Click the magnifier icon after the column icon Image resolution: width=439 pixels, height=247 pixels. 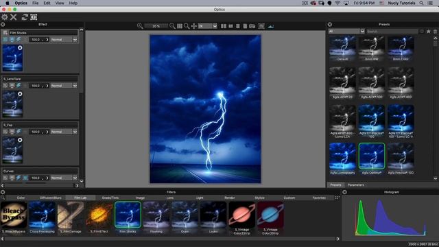[187, 26]
